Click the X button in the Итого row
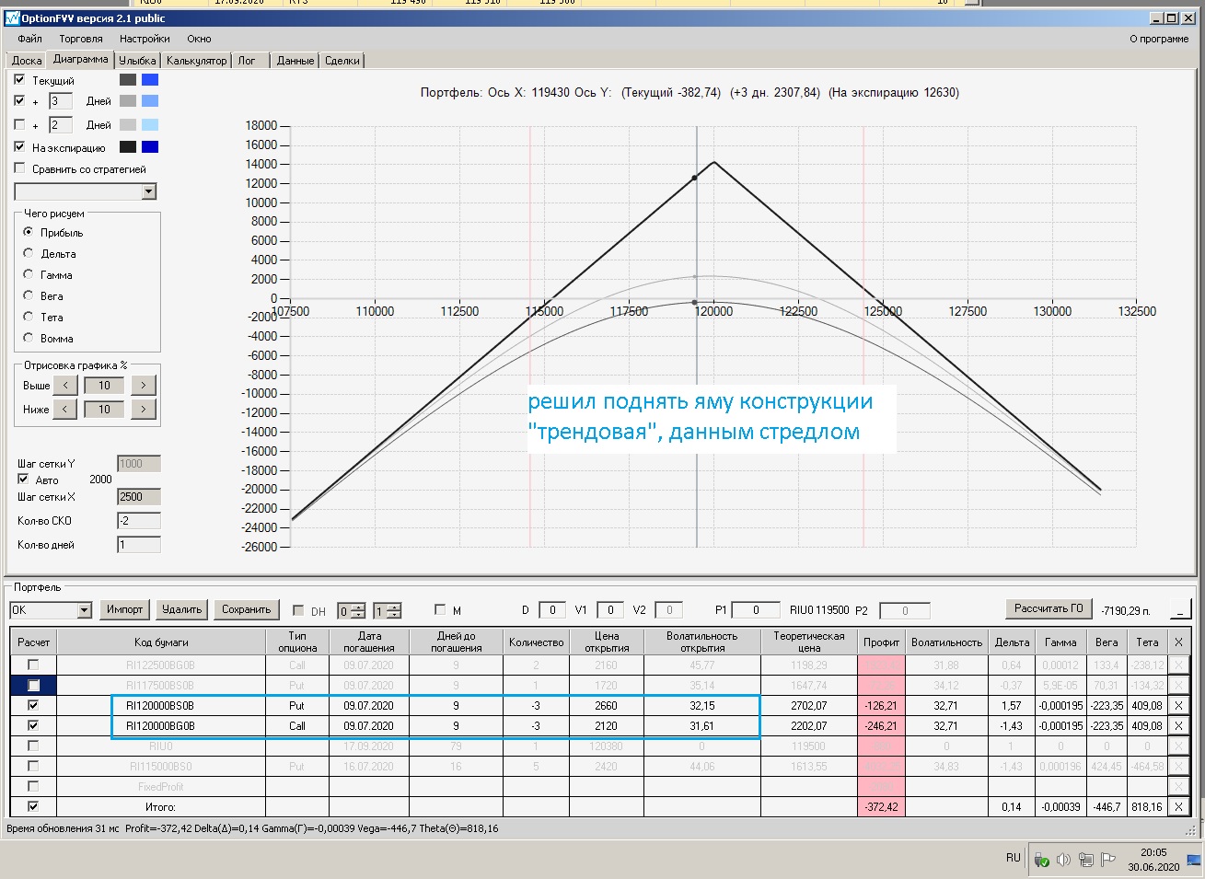 pos(1178,807)
